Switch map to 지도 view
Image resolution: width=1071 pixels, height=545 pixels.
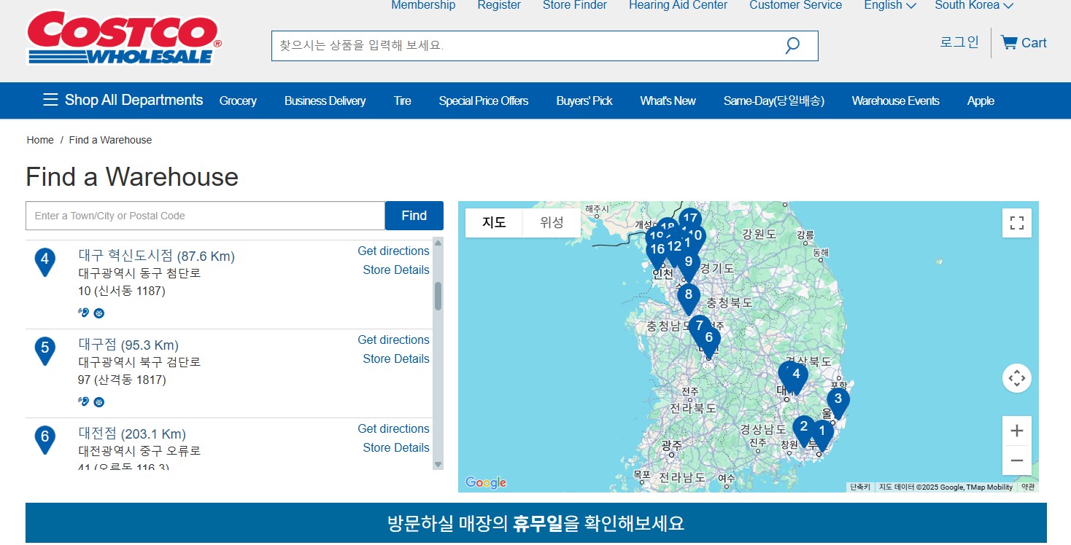point(495,223)
